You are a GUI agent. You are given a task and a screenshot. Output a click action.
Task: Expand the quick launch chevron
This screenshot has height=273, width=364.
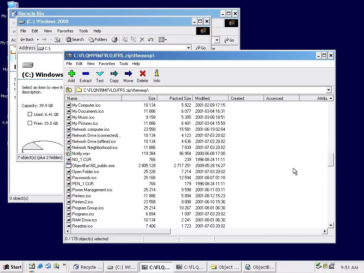64,265
